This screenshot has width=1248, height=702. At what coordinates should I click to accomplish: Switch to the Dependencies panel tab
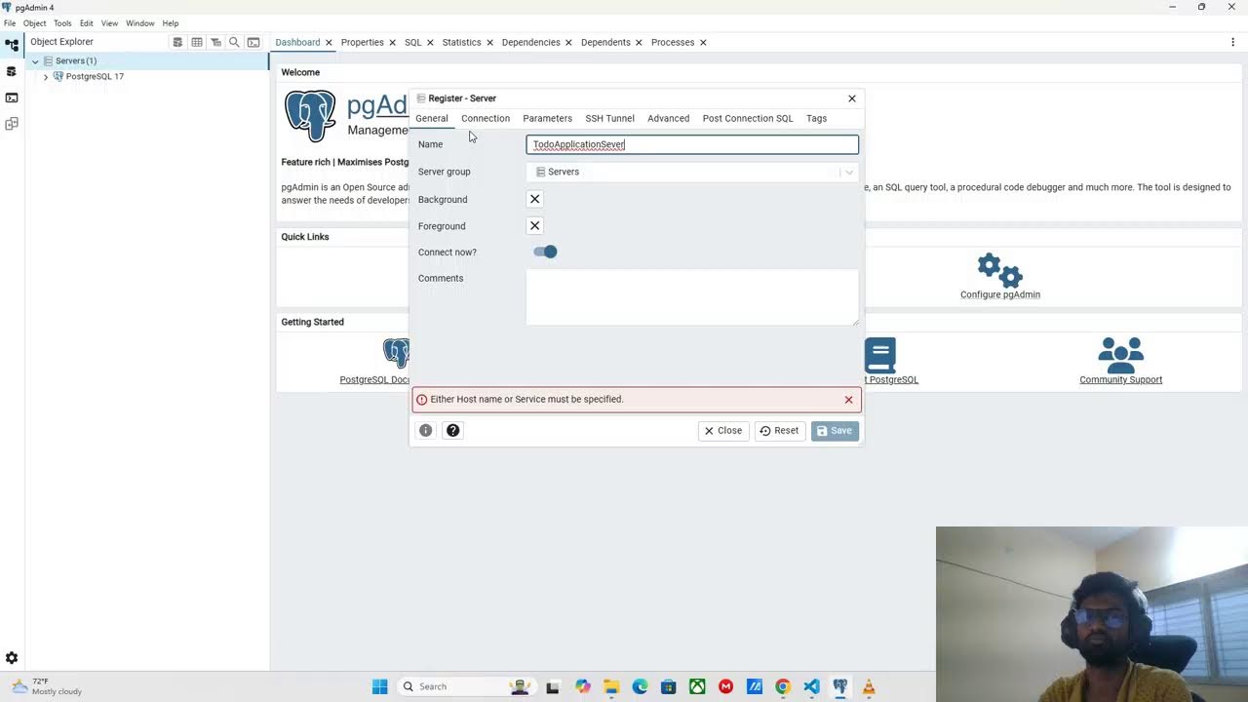(530, 42)
